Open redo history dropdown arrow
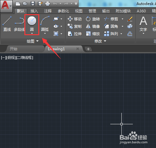Viewport: 156px width, 148px height. pos(71,4)
